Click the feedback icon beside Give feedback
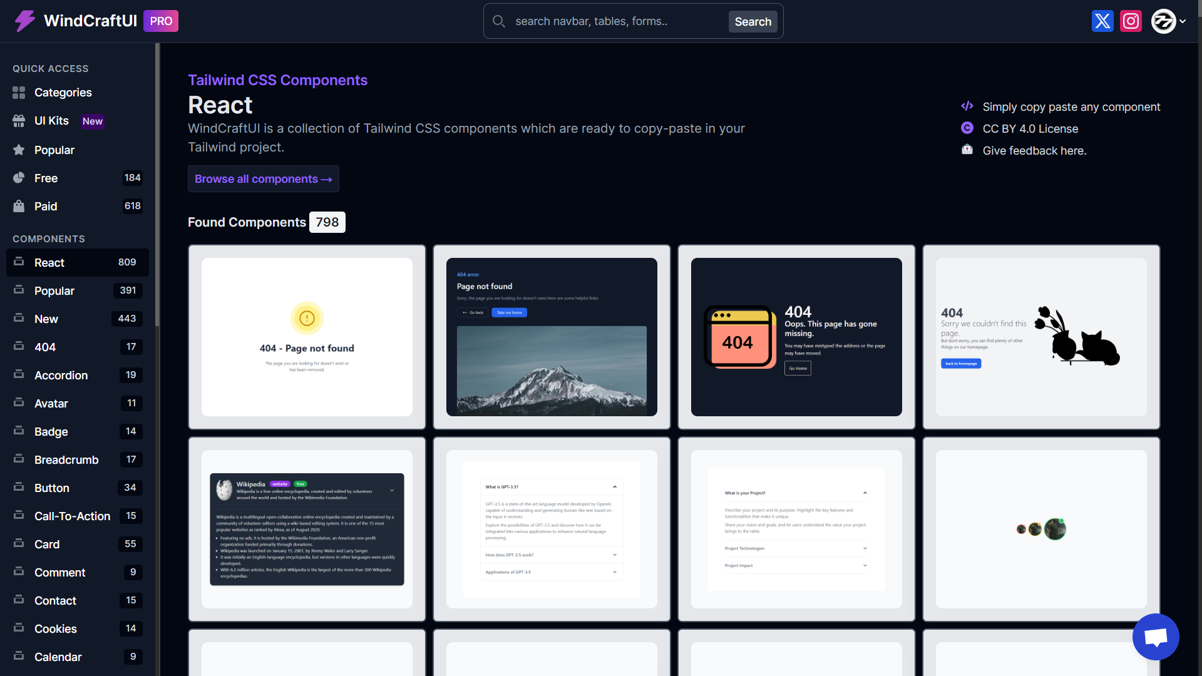The image size is (1202, 676). (967, 150)
